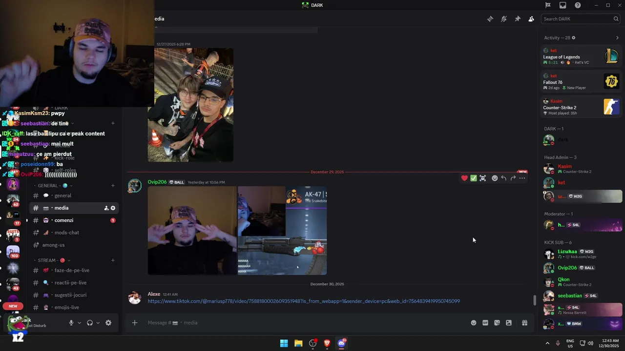
Task: Open Qkon's profile in member list
Action: [581, 282]
